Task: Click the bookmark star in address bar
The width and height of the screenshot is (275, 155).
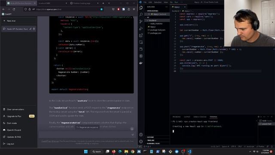Action: pyautogui.click(x=101, y=9)
